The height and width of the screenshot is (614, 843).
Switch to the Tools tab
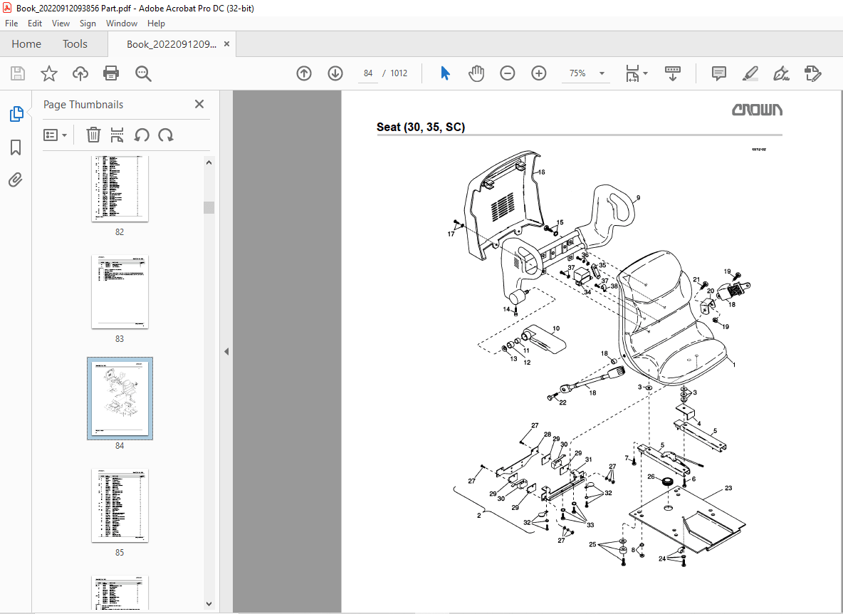pyautogui.click(x=75, y=43)
